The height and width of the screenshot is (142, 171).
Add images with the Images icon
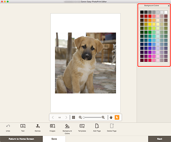53,126
